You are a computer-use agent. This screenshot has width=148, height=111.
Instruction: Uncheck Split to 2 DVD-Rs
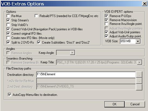click(x=8, y=42)
